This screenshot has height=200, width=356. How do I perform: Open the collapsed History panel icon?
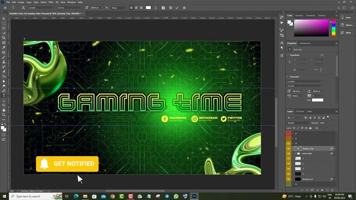(282, 17)
